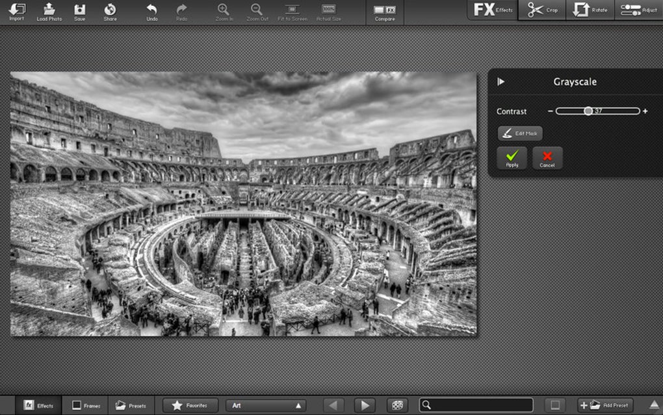The image size is (663, 415).
Task: Click the random effect dice icon
Action: (x=397, y=405)
